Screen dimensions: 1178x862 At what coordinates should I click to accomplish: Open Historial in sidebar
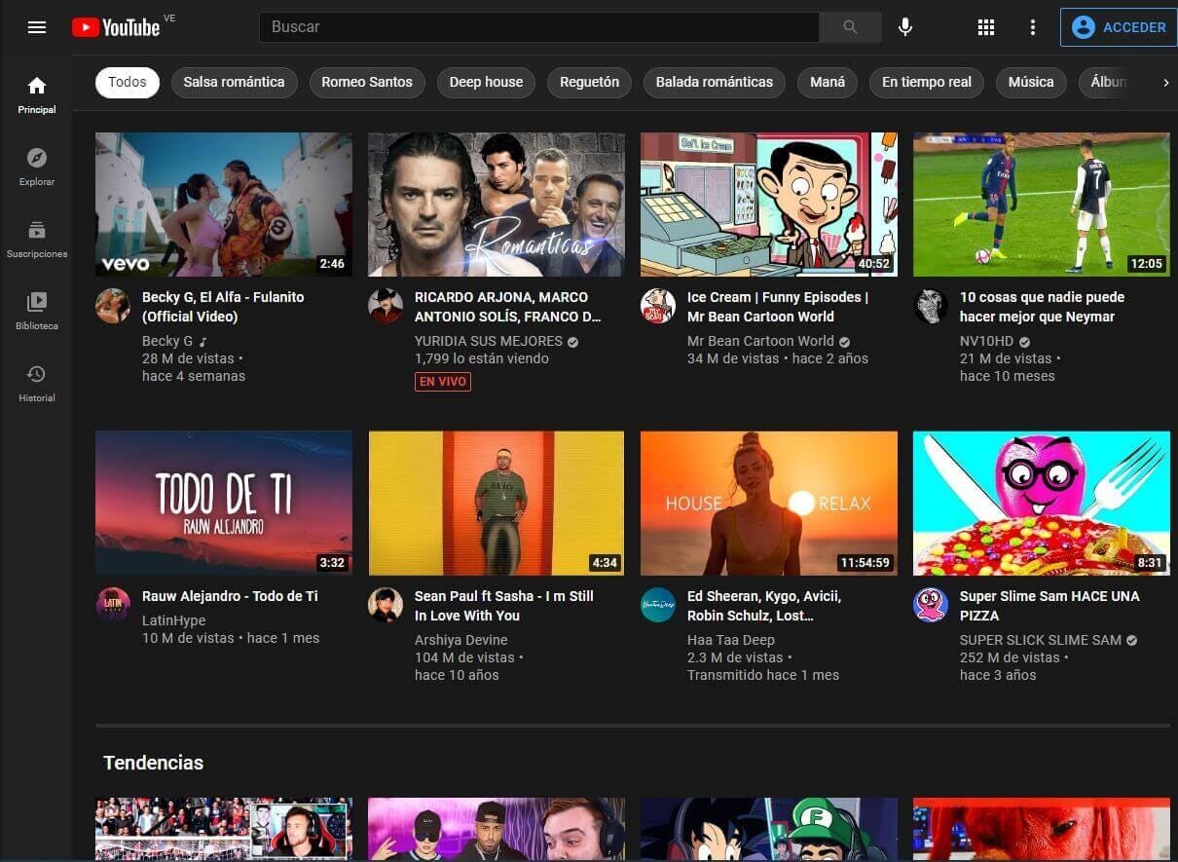pyautogui.click(x=37, y=383)
